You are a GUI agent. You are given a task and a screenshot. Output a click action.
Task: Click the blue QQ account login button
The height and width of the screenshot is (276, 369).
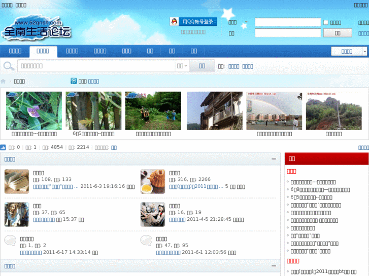(193, 22)
